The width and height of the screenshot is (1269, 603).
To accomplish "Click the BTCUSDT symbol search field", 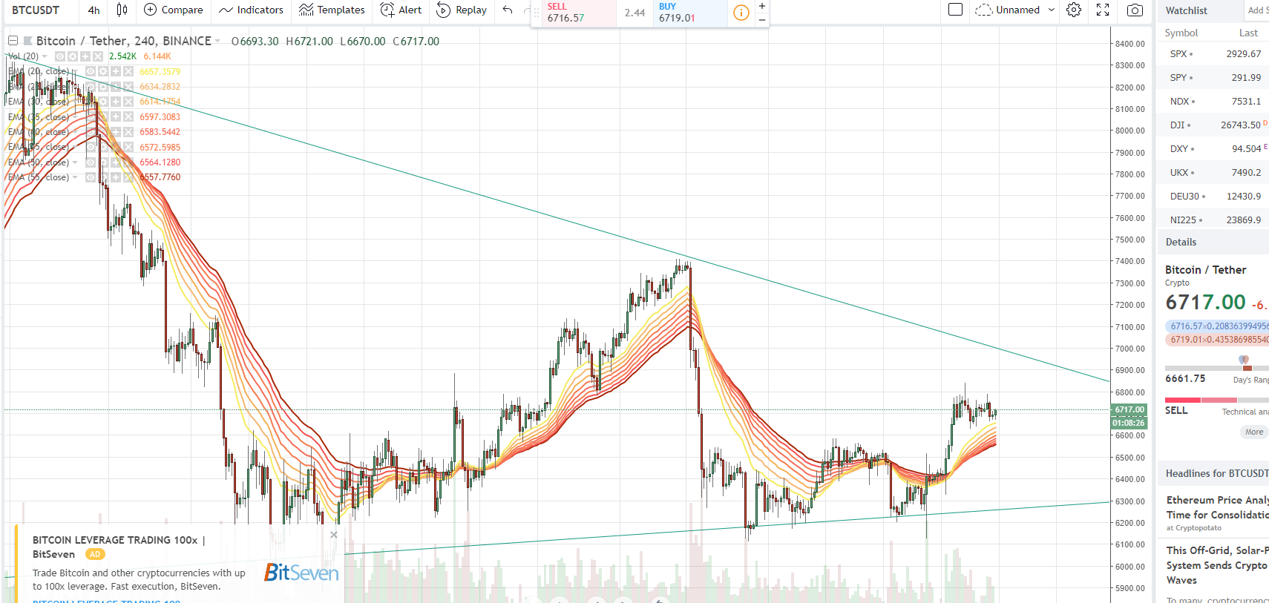I will tap(36, 10).
